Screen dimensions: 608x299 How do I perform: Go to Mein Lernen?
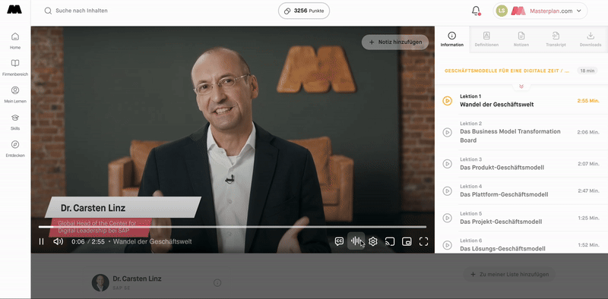(15, 95)
